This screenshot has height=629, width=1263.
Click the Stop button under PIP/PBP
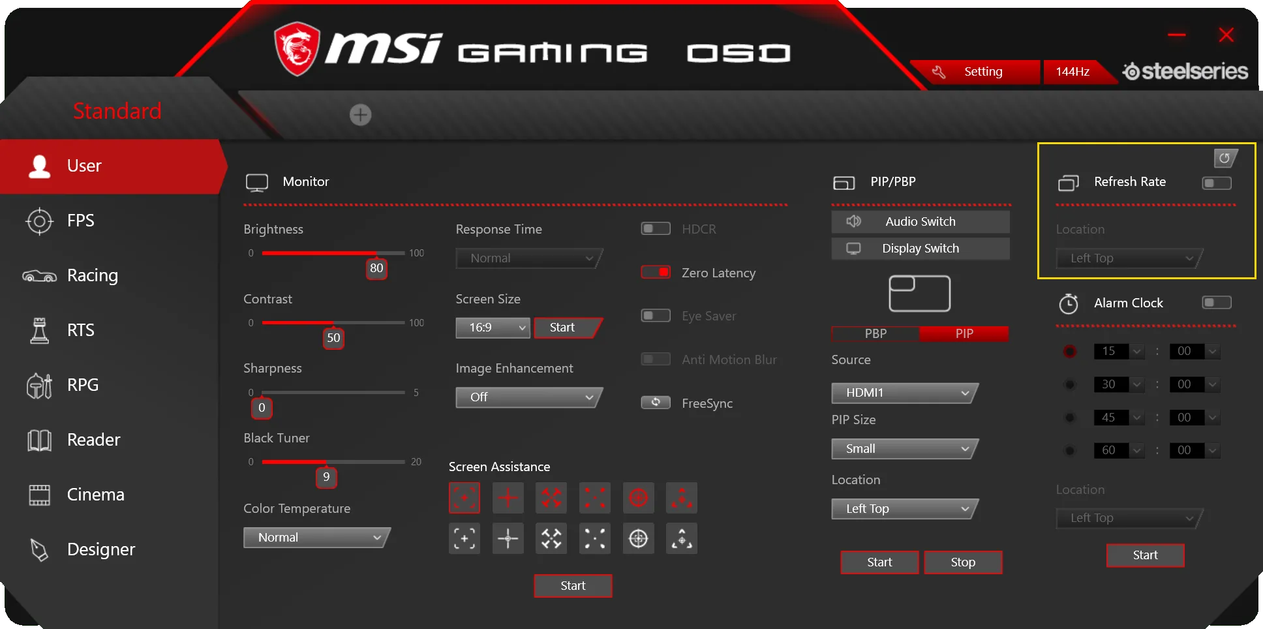click(963, 562)
